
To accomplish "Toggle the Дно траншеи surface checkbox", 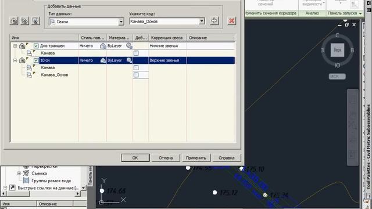I will click(36, 46).
